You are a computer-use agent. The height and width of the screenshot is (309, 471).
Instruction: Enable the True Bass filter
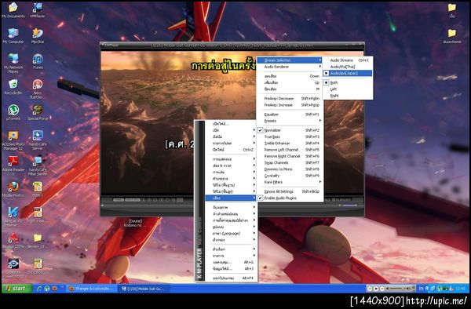(x=290, y=136)
